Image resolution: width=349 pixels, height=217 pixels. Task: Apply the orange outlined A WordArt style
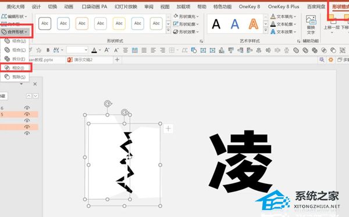pyautogui.click(x=253, y=24)
